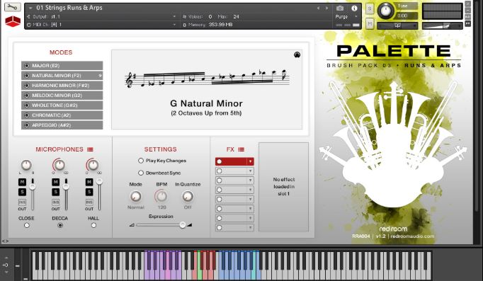Open the wrench edit tool icon
Viewport: 483px width, 281px height.
click(12, 7)
